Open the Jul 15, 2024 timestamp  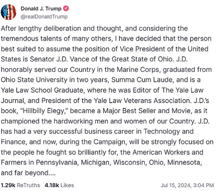(x=176, y=185)
